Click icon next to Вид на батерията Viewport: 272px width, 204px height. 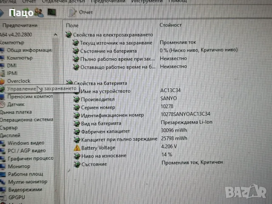pos(77,124)
